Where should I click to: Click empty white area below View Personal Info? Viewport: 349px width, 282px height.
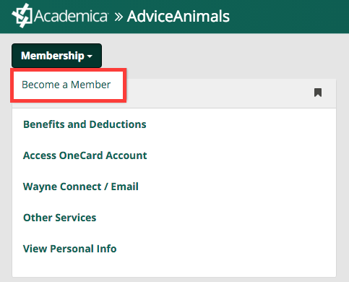[174, 266]
